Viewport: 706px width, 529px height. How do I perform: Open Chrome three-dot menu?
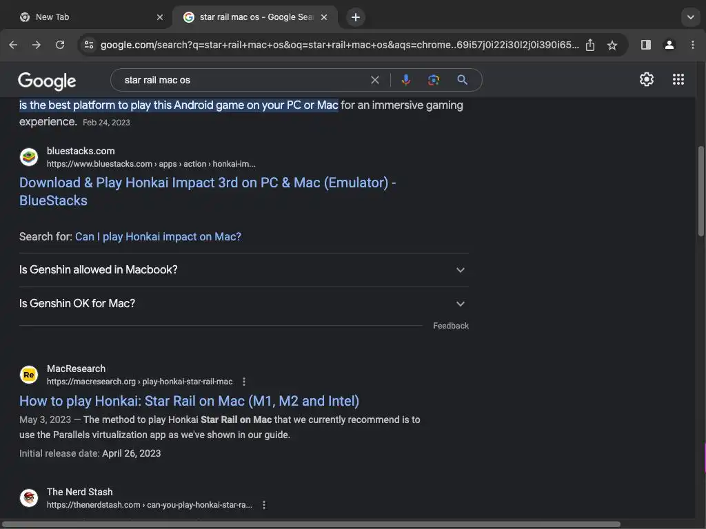tap(692, 45)
